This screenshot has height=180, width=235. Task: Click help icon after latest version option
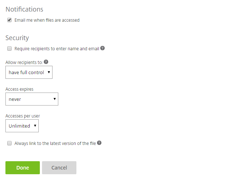pyautogui.click(x=99, y=143)
